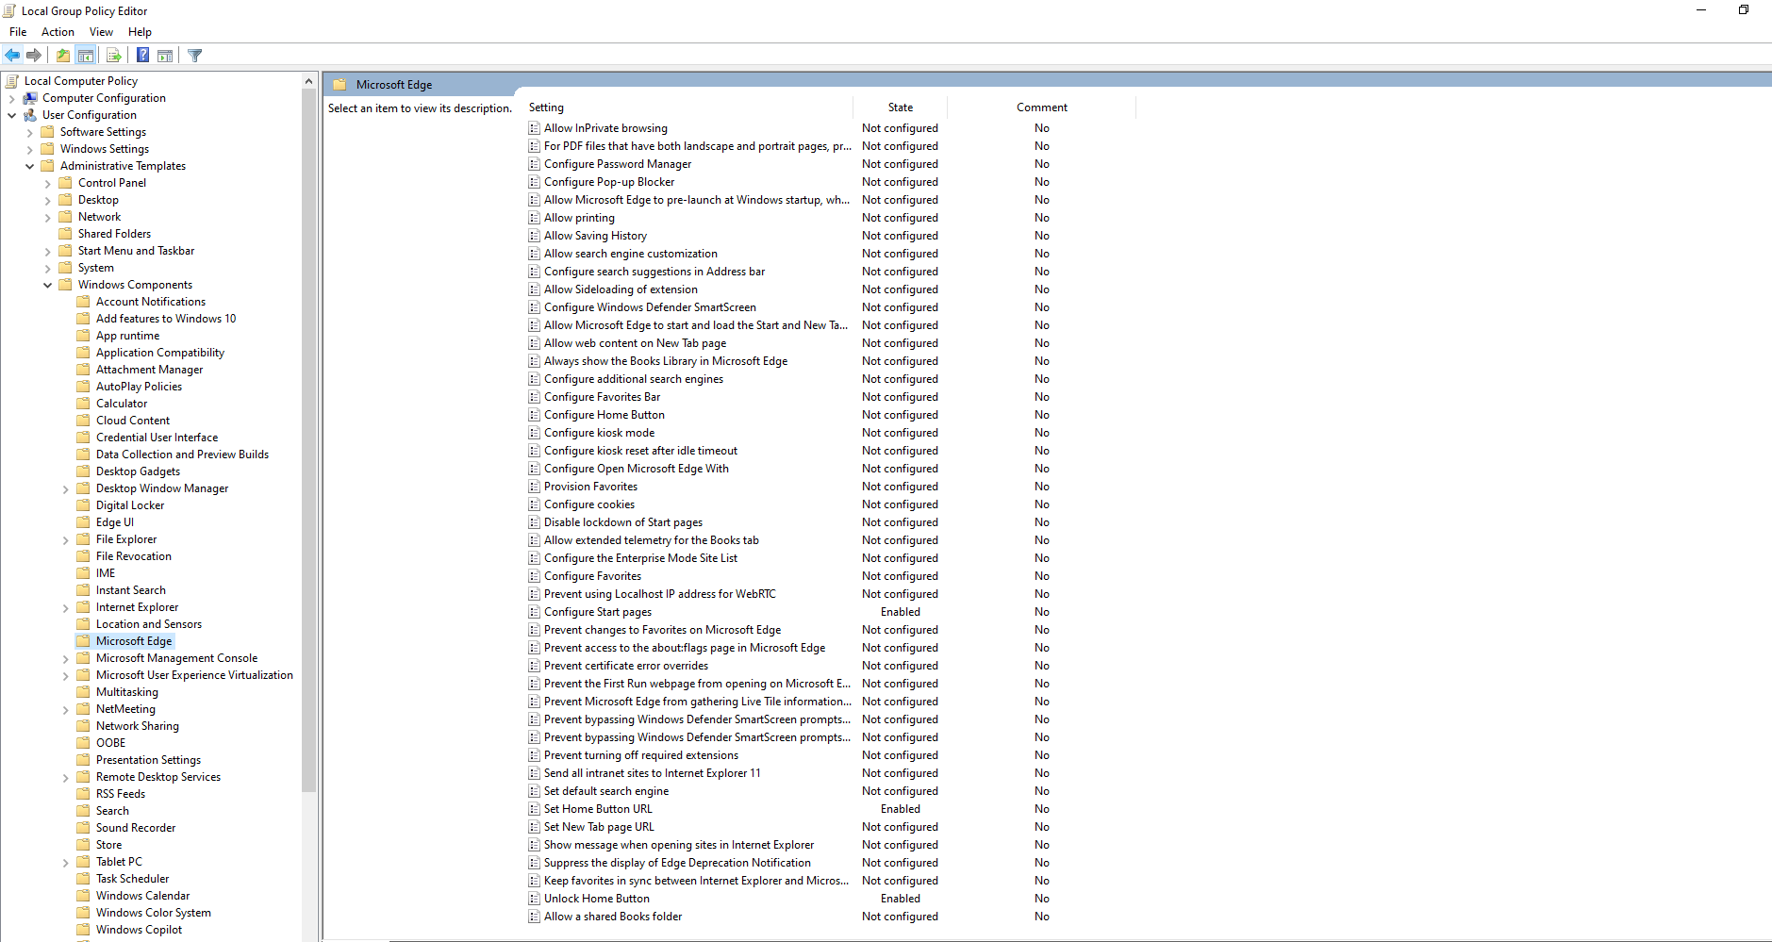
Task: Collapse the Windows Components node
Action: pyautogui.click(x=47, y=285)
